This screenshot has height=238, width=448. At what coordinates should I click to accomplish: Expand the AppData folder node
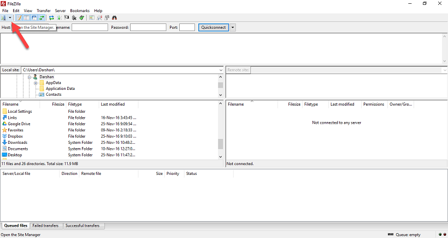coord(36,83)
